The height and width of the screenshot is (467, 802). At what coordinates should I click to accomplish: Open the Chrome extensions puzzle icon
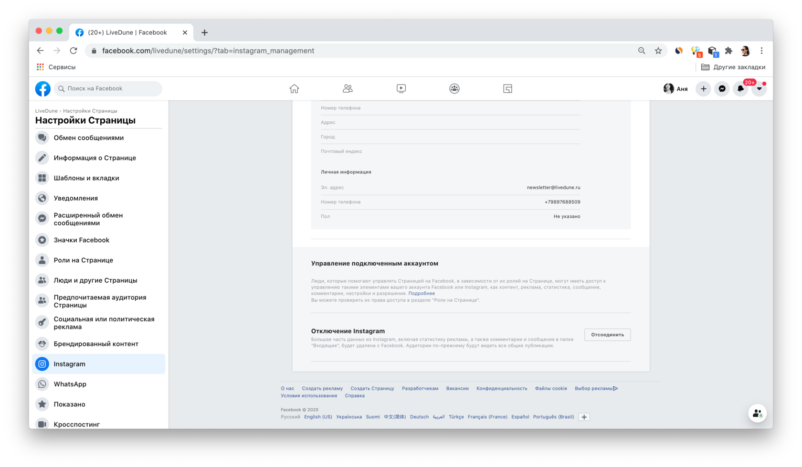point(728,51)
